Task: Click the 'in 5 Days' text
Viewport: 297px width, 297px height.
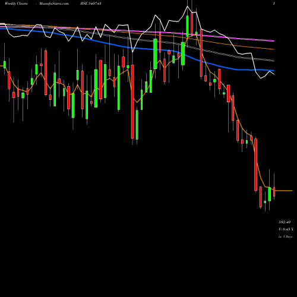Action: 285,236
